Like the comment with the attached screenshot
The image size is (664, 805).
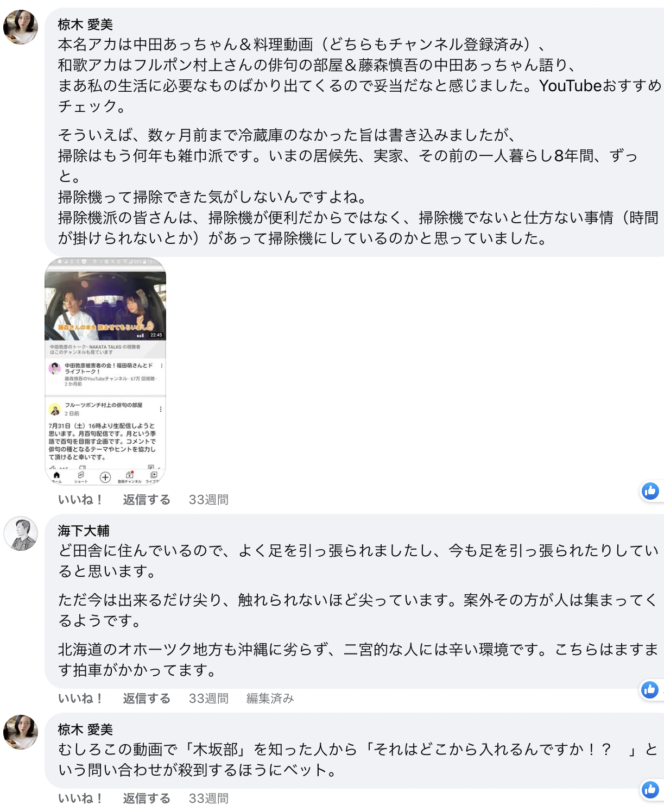point(80,500)
